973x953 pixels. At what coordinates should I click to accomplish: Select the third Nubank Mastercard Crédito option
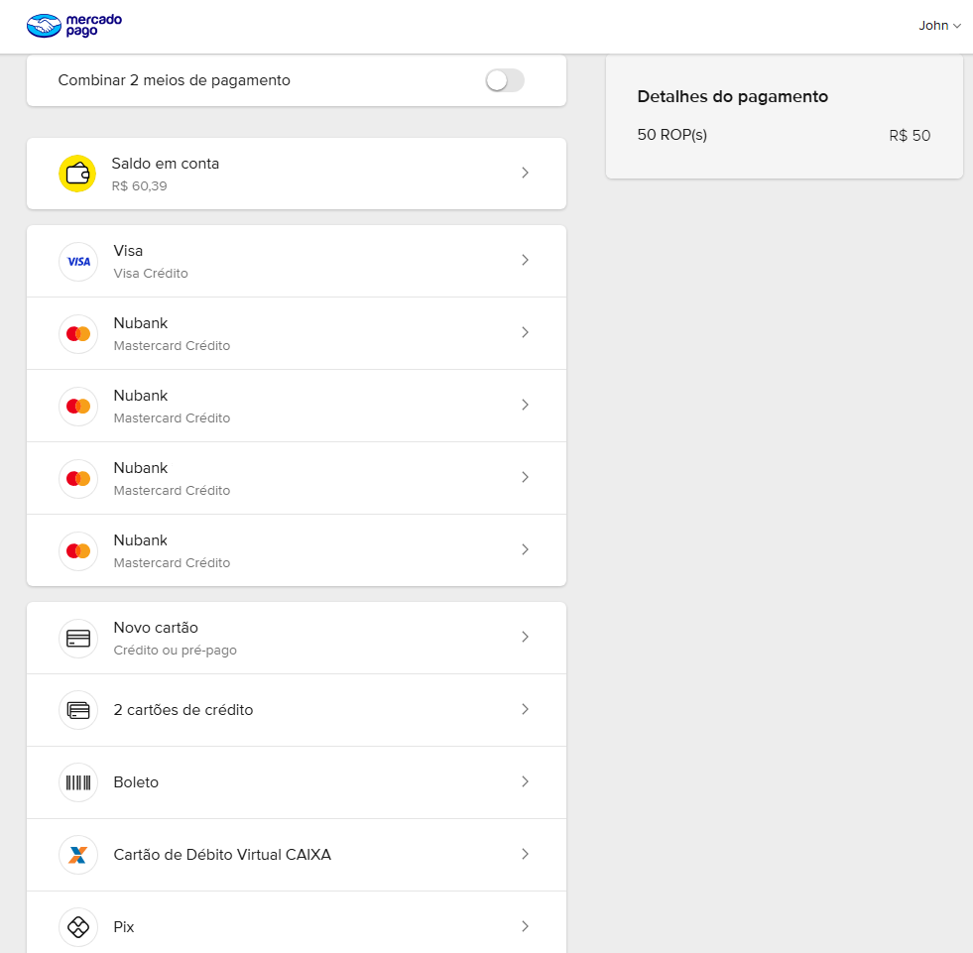297,478
